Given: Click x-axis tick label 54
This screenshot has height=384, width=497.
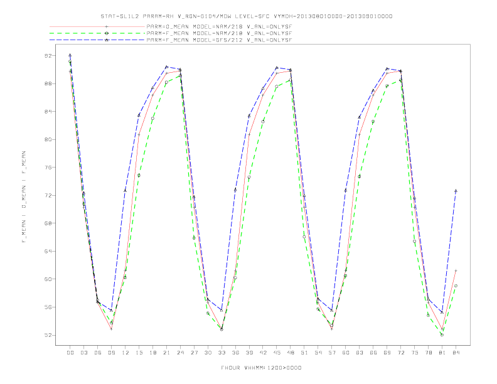Looking at the screenshot, I should tap(318, 353).
